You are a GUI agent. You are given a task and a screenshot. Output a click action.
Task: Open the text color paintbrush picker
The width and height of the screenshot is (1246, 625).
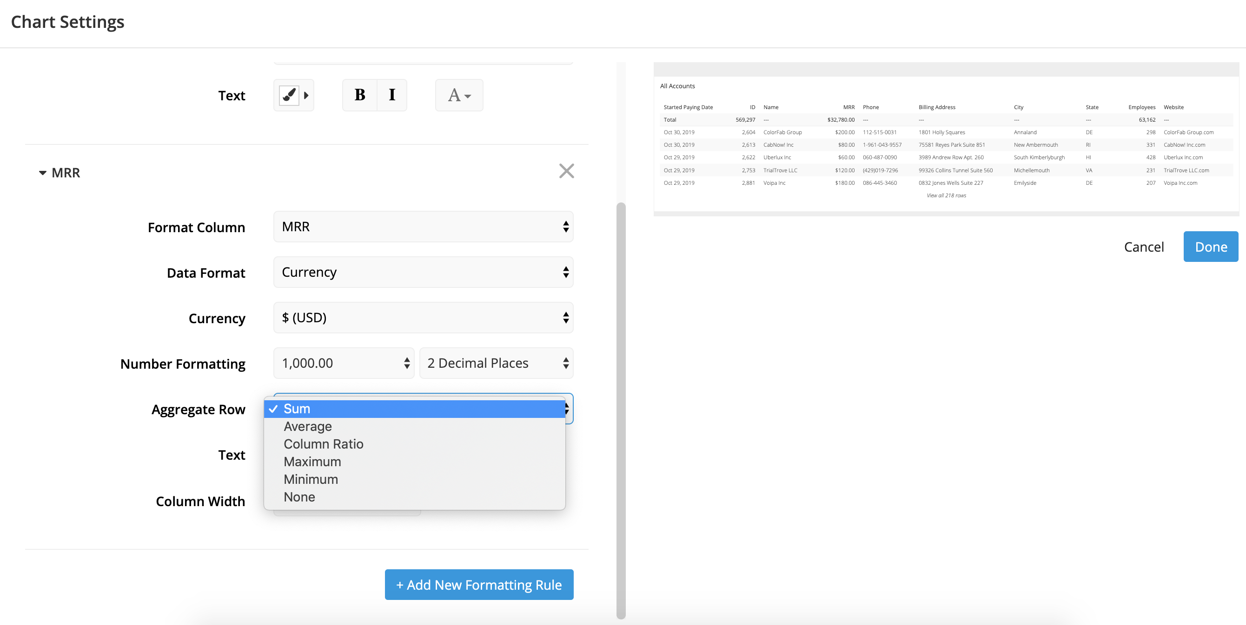click(x=294, y=95)
